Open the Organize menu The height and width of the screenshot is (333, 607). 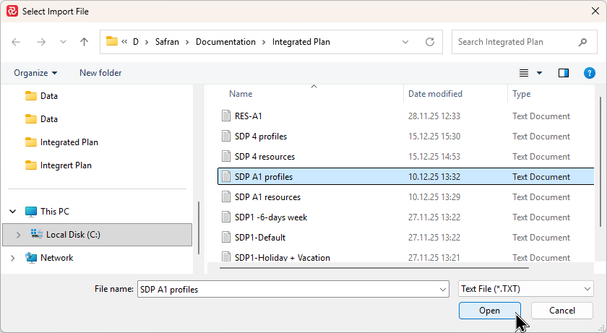(x=35, y=73)
